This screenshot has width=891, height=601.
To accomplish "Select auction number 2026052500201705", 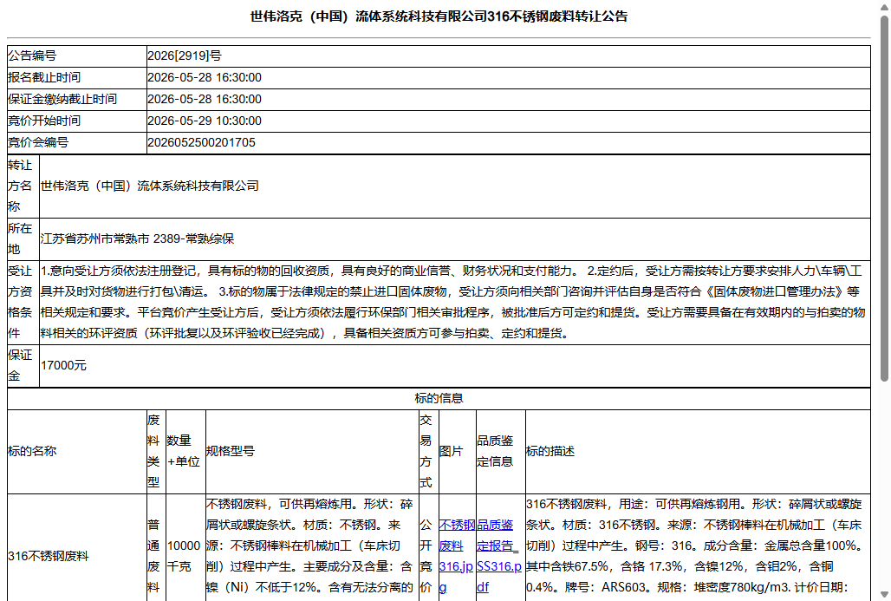I will pyautogui.click(x=201, y=142).
